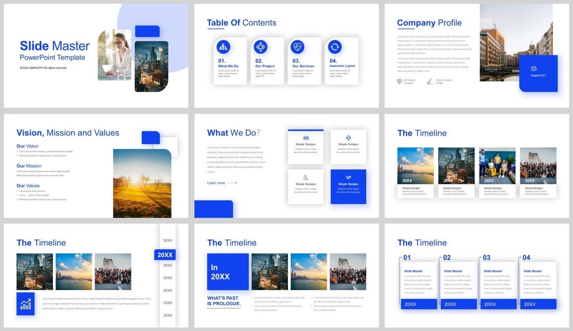The height and width of the screenshot is (331, 573).
Task: Click the Slide Master label in card 04
Action: (x=533, y=271)
